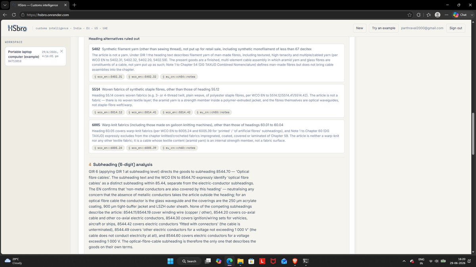The image size is (476, 267).
Task: Open Outlook mail from taskbar
Action: click(x=284, y=261)
